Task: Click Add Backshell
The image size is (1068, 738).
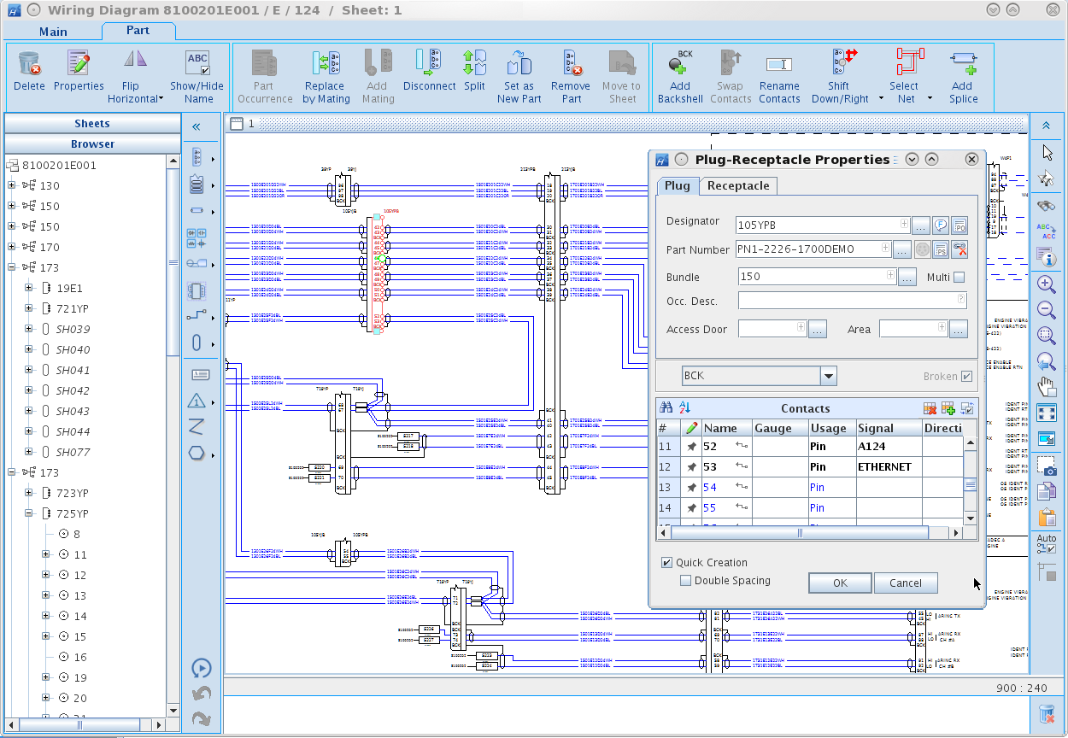Action: coord(680,76)
